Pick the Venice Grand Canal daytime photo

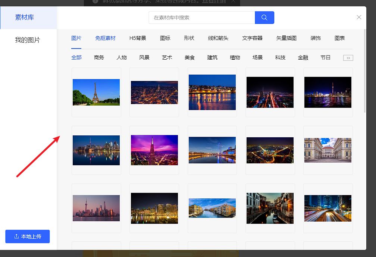click(x=212, y=208)
